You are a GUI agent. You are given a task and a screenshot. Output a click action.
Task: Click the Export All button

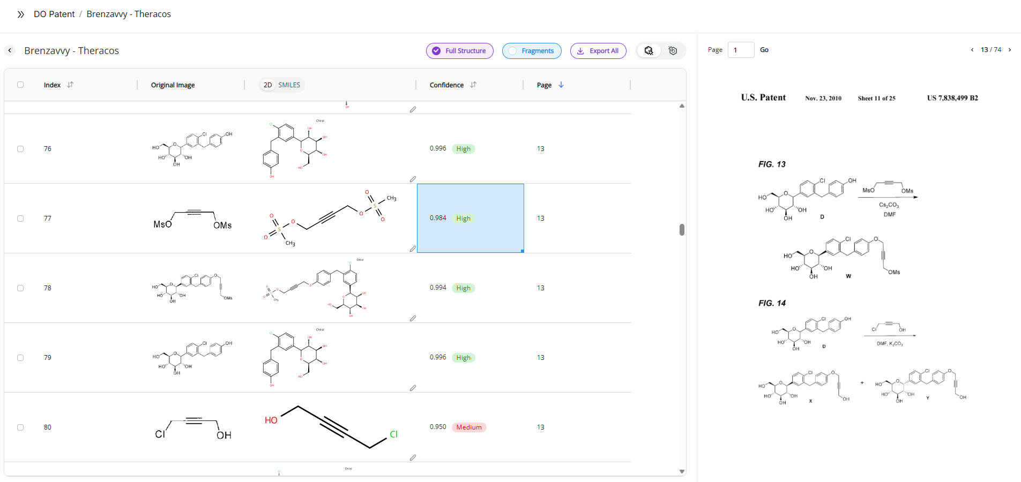(598, 51)
